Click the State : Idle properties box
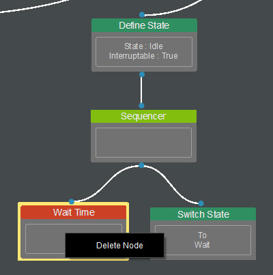Image resolution: width=273 pixels, height=275 pixels. pyautogui.click(x=144, y=52)
